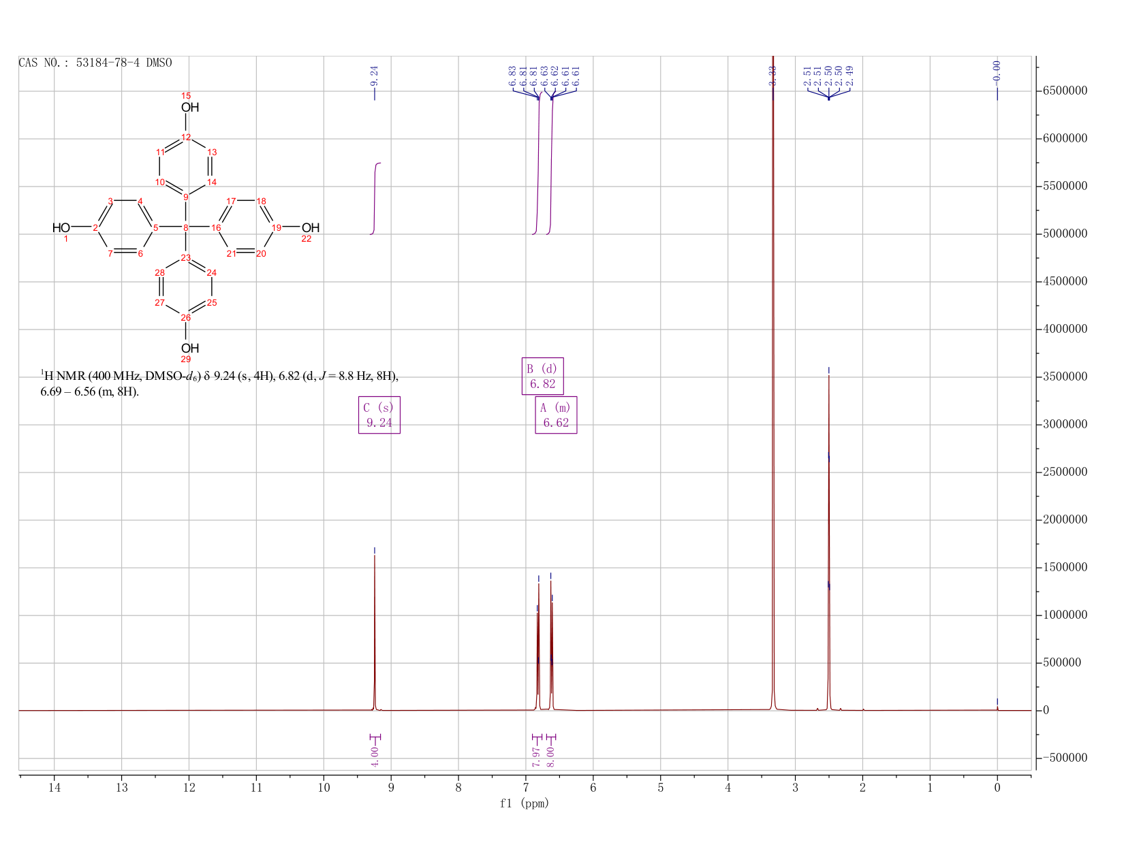The width and height of the screenshot is (1124, 868).
Task: Click the f1 (ppm) axis label
Action: tap(525, 803)
